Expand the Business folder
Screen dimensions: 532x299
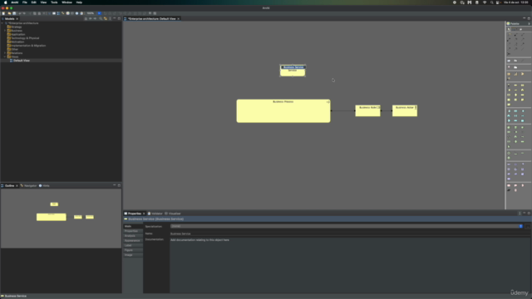(5, 31)
